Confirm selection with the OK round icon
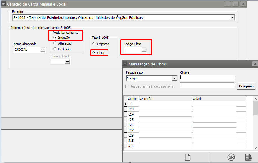Viewport: 258px width, 163px height. (x=231, y=157)
